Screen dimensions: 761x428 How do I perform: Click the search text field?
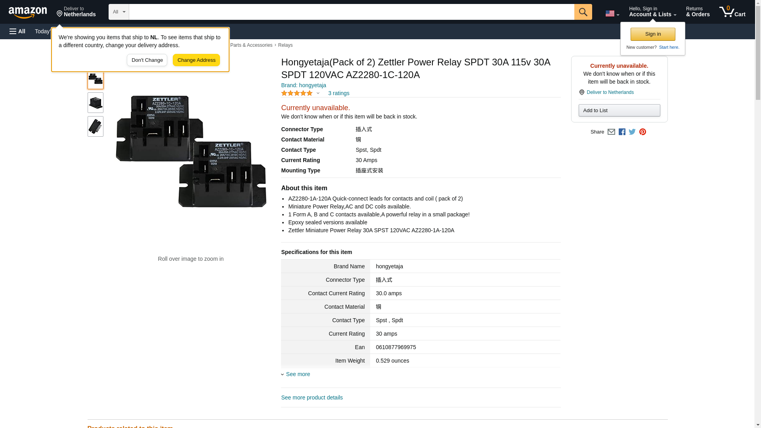pos(352,12)
